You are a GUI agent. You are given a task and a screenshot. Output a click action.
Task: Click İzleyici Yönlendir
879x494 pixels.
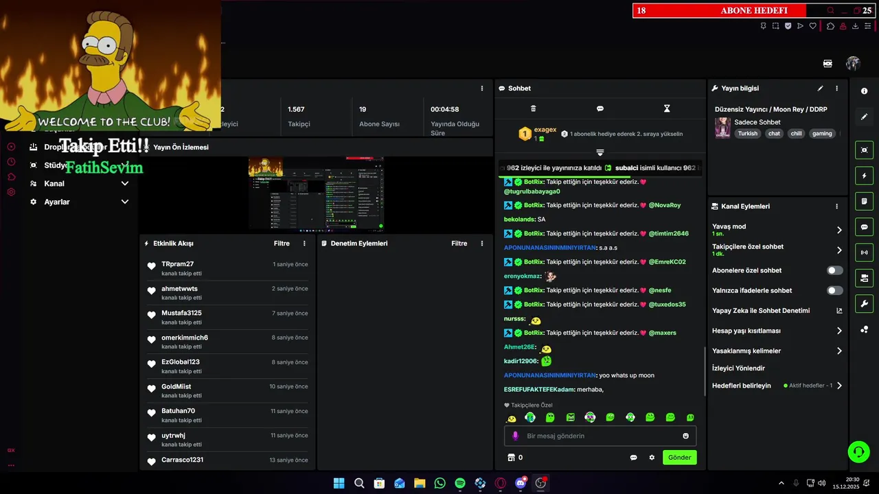pyautogui.click(x=738, y=368)
